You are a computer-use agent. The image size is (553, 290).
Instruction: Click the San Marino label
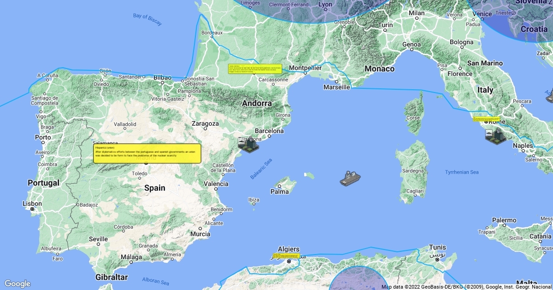[x=485, y=63]
